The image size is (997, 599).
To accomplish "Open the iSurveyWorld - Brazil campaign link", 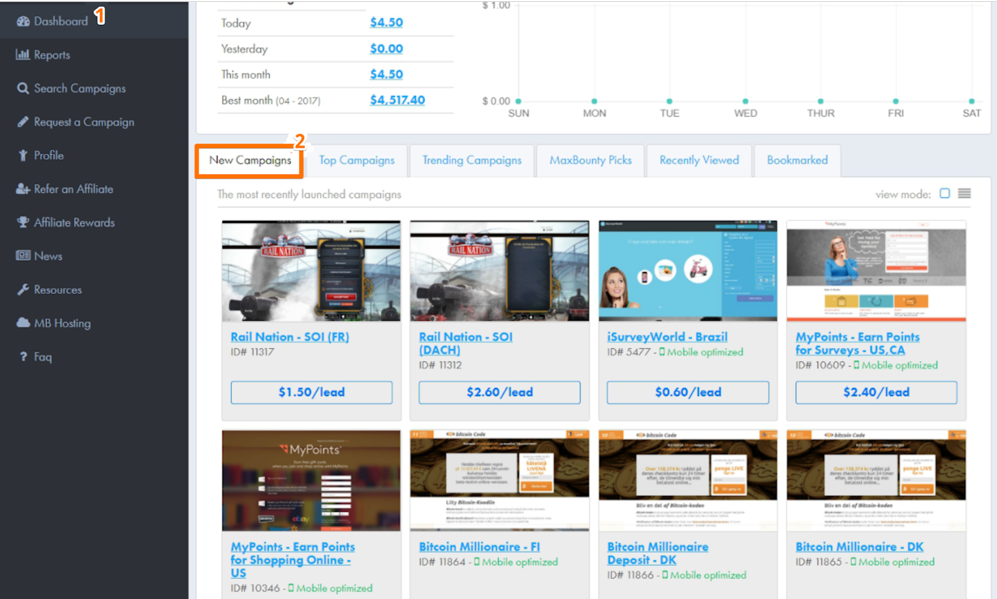I will coord(667,337).
